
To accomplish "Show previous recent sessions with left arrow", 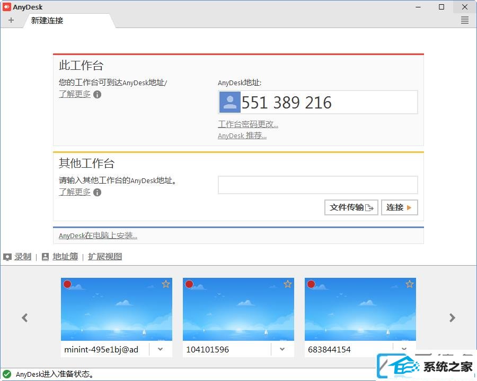I will pyautogui.click(x=24, y=318).
